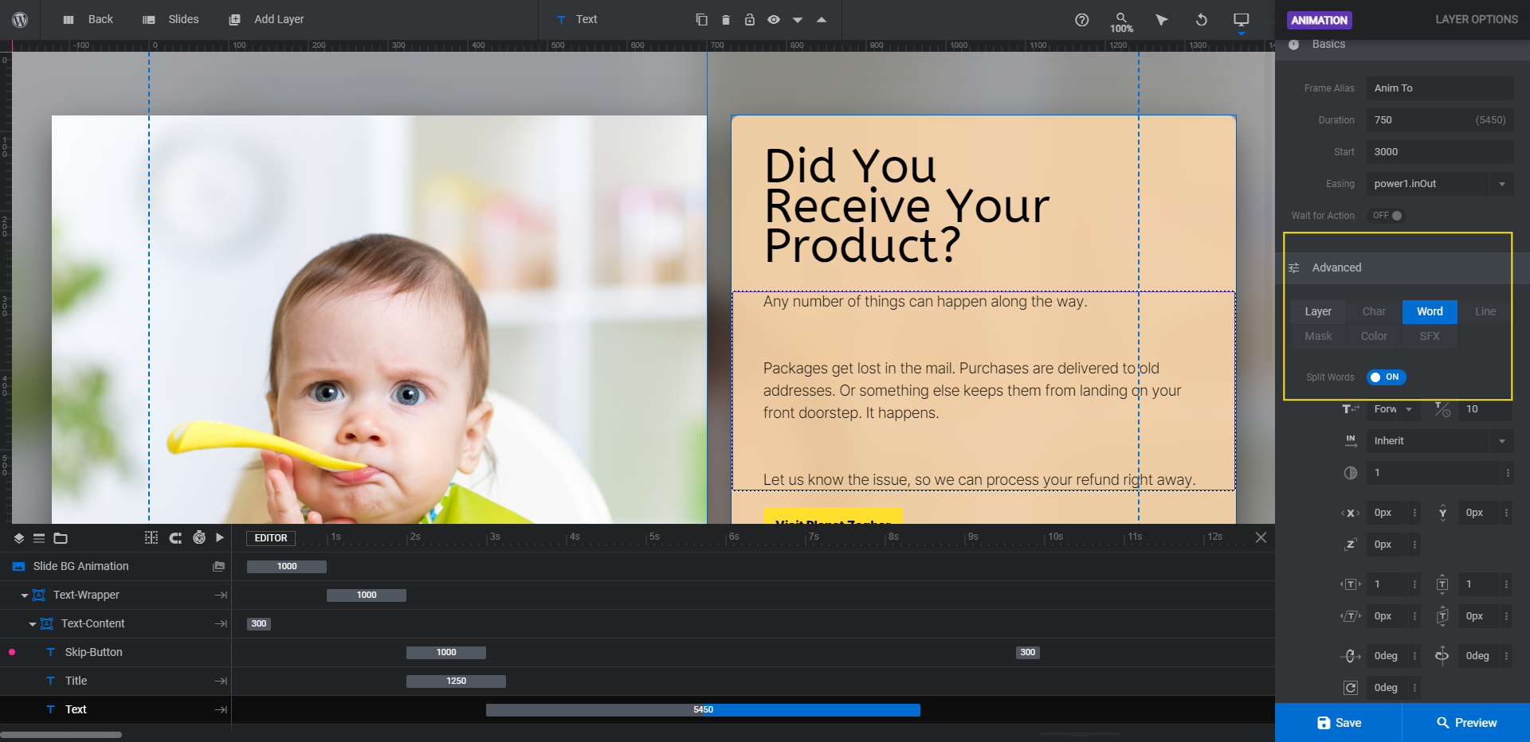
Task: Toggle the pink dot on Skip-Button row
Action: click(12, 652)
